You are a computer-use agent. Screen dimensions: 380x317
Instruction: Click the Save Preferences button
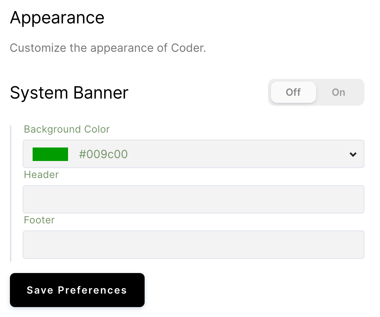(77, 290)
